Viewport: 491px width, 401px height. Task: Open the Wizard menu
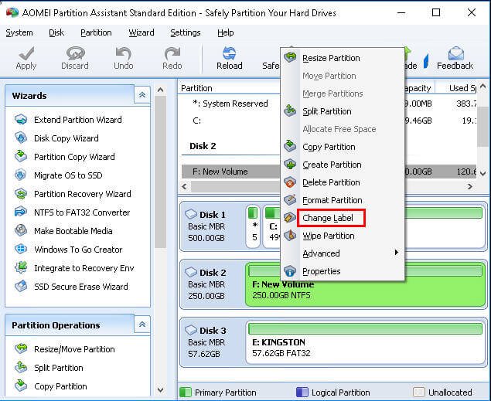coord(142,32)
